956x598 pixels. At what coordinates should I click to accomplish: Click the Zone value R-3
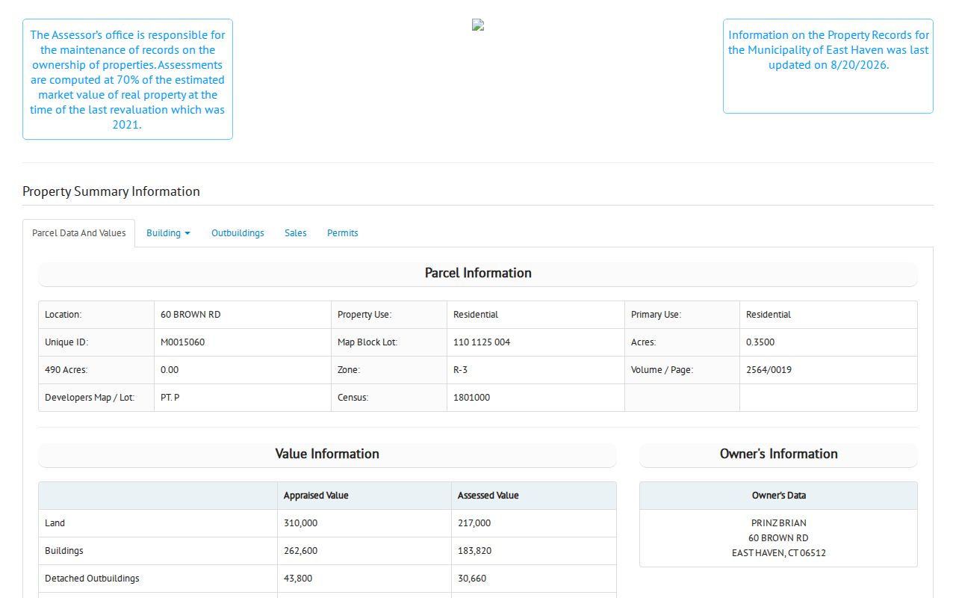click(461, 370)
